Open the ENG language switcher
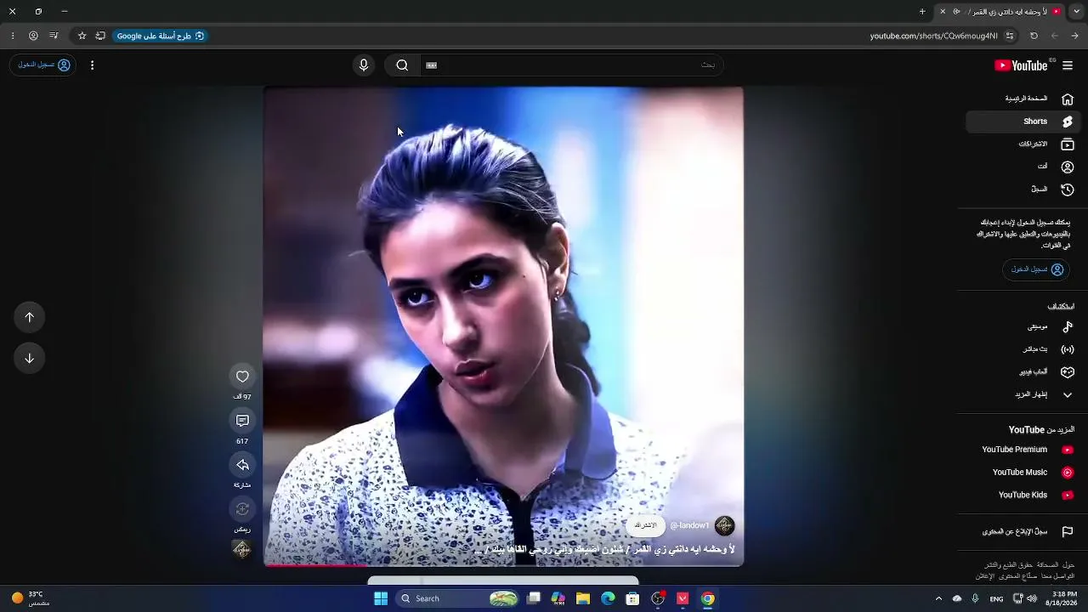Image resolution: width=1088 pixels, height=612 pixels. [x=996, y=598]
